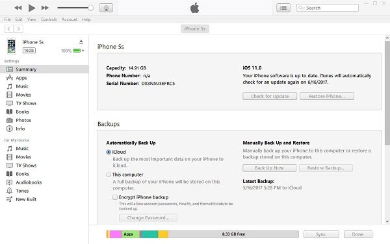The width and height of the screenshot is (390, 244).
Task: Click the Sync button
Action: (x=321, y=234)
